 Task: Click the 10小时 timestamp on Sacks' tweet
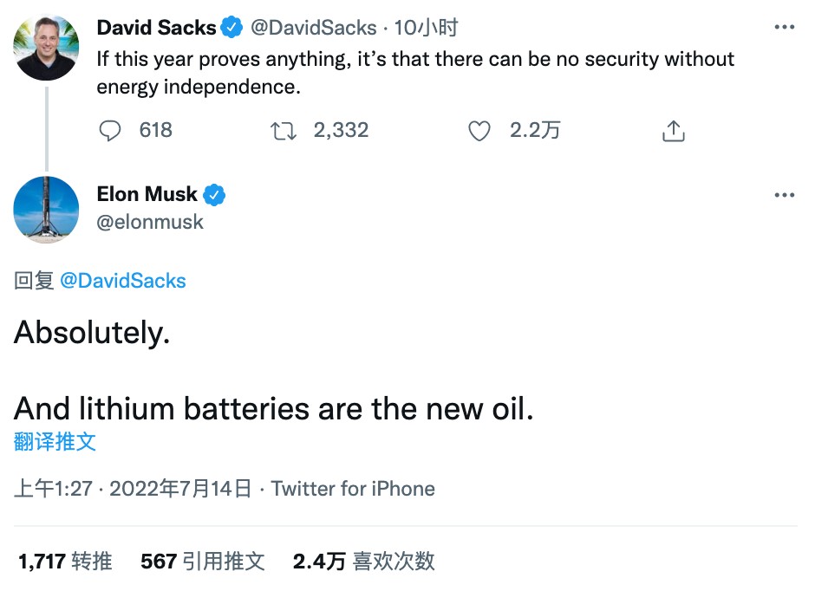pos(426,29)
